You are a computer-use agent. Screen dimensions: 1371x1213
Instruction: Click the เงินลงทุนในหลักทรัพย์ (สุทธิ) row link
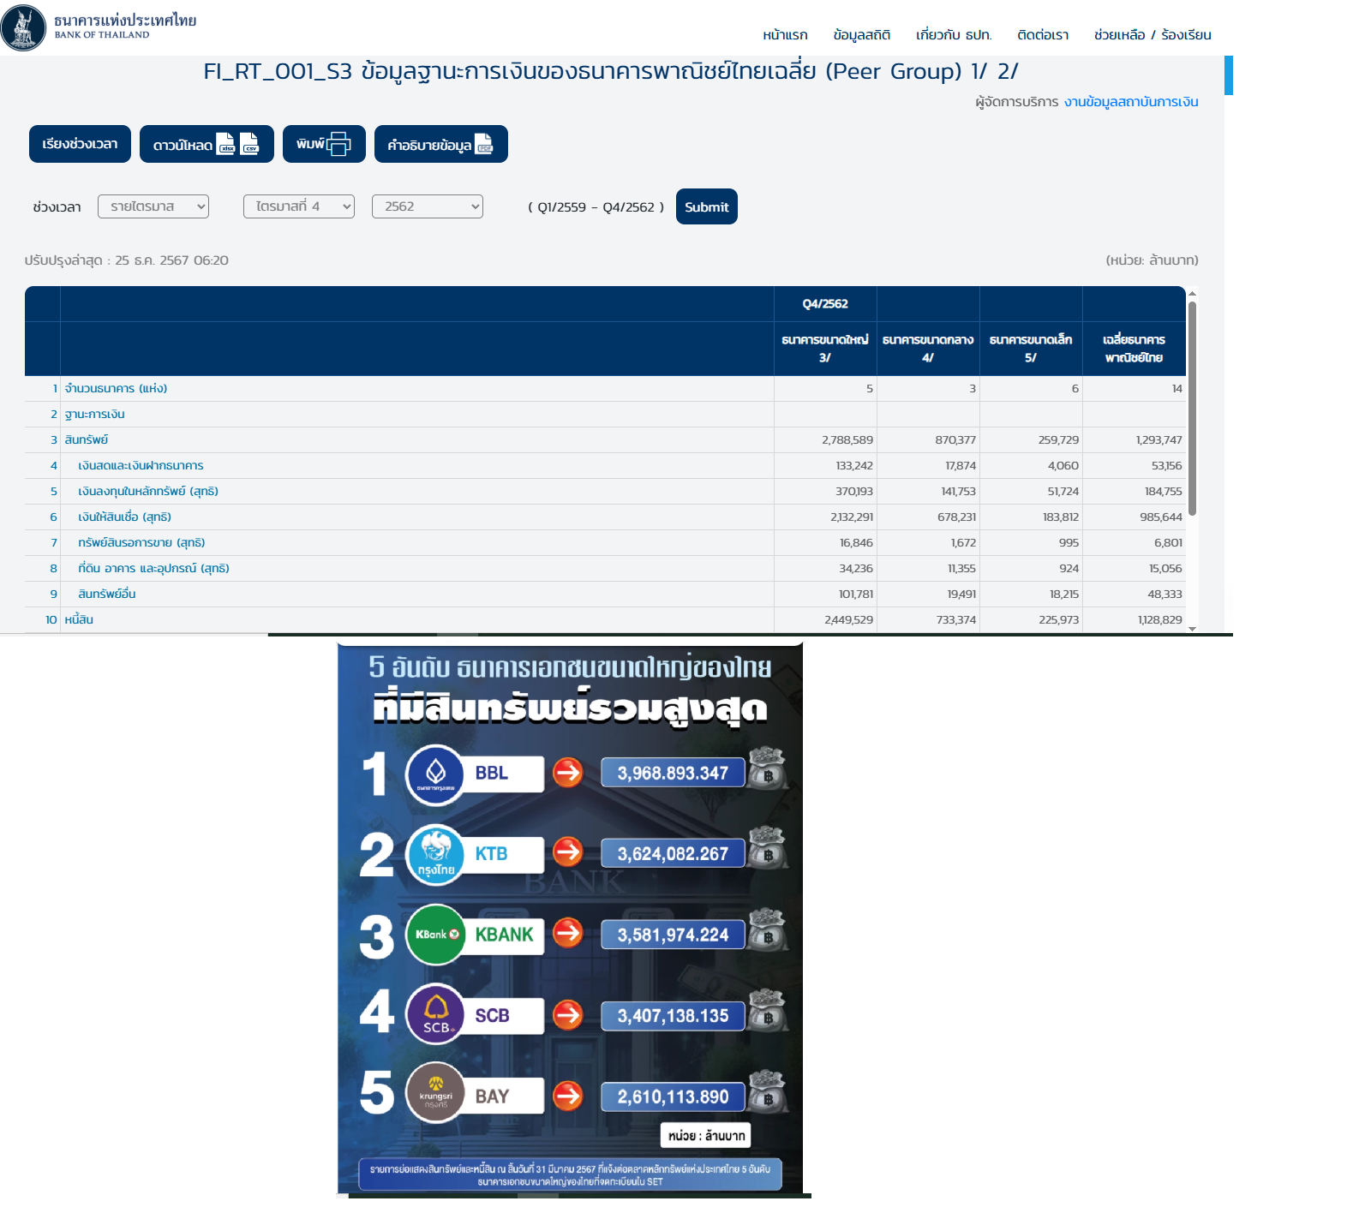click(148, 491)
